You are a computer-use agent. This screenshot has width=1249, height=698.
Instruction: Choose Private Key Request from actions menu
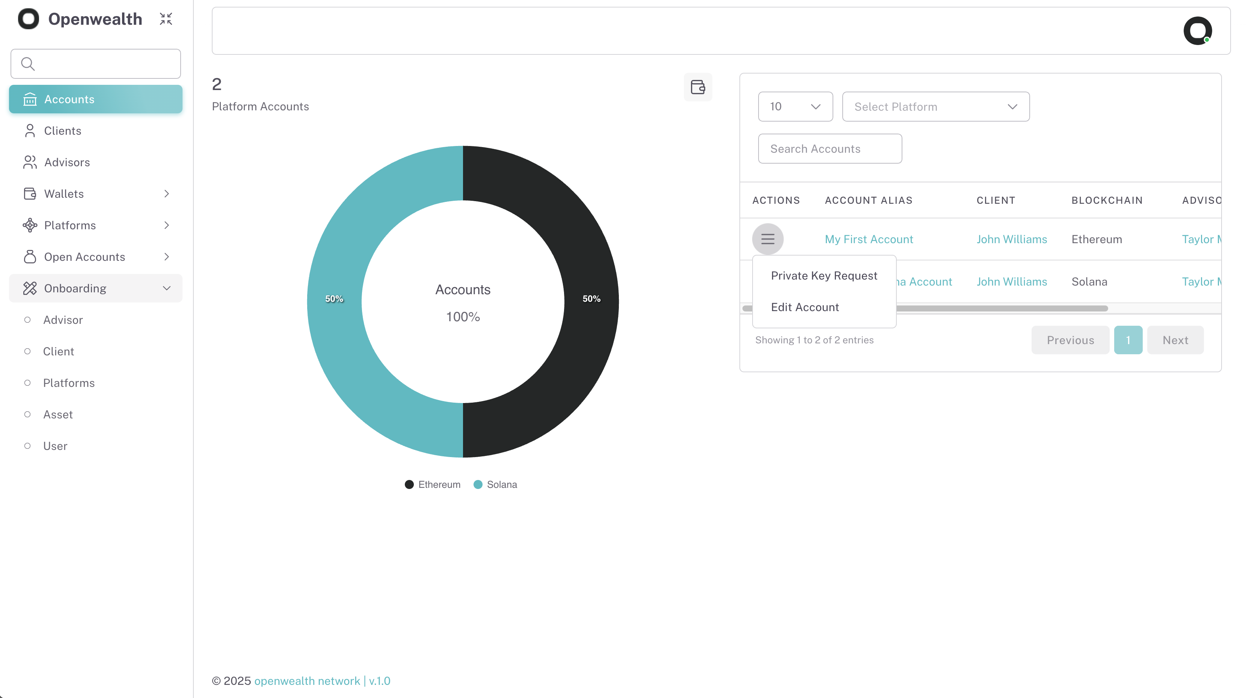tap(824, 275)
